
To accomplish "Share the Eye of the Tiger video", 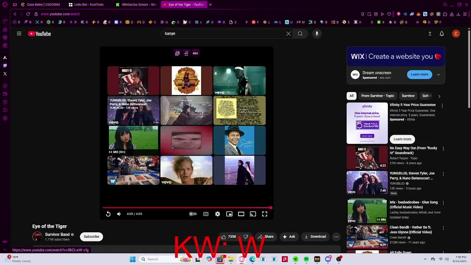I will click(x=266, y=237).
